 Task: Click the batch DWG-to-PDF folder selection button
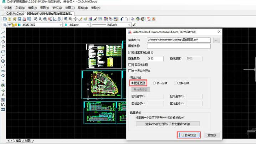pos(168,124)
